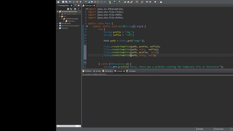Close the Package Explorer tab
Screen dimensions: 233x131
tap(71, 5)
